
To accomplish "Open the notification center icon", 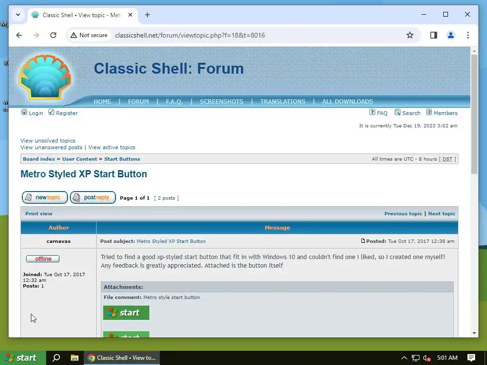I will coord(471,358).
